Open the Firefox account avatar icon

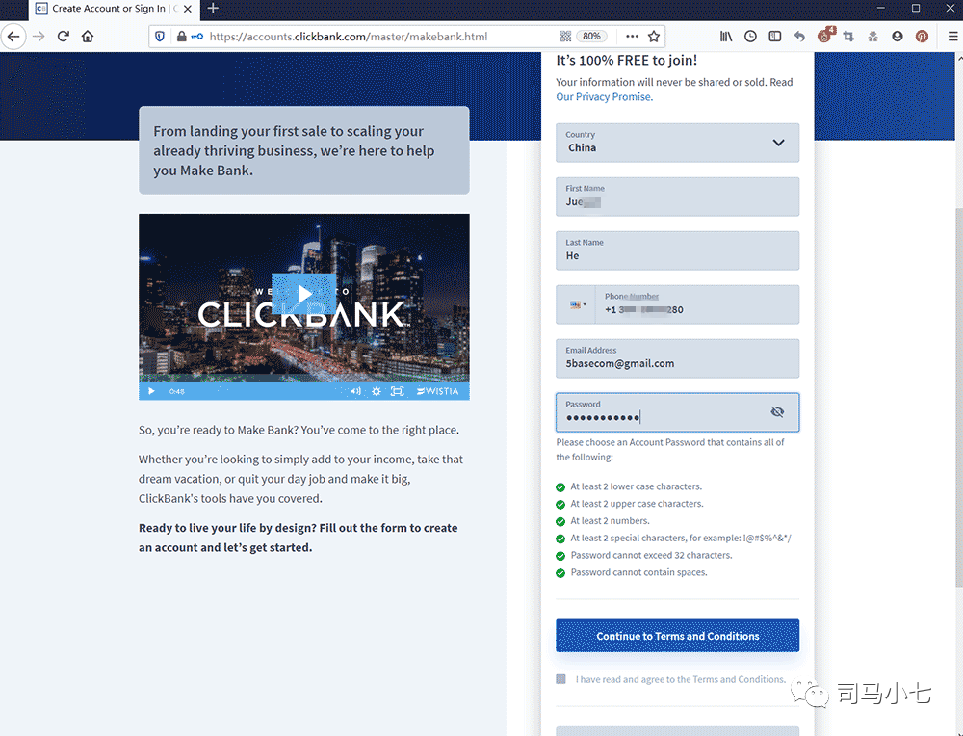click(898, 37)
